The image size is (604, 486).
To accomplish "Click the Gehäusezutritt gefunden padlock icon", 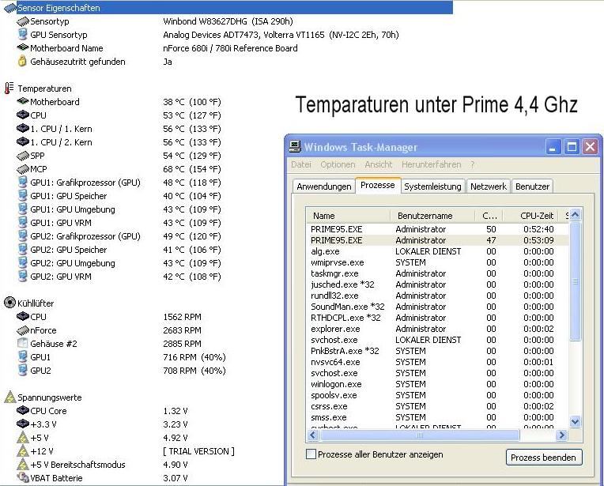I will click(x=22, y=61).
